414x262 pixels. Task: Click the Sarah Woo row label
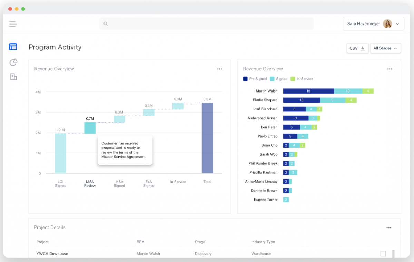pos(268,154)
